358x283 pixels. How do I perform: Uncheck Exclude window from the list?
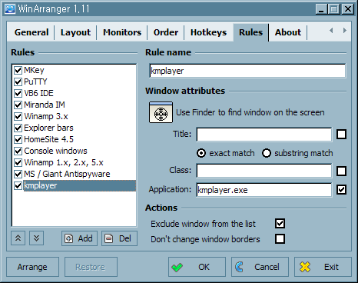tap(280, 223)
